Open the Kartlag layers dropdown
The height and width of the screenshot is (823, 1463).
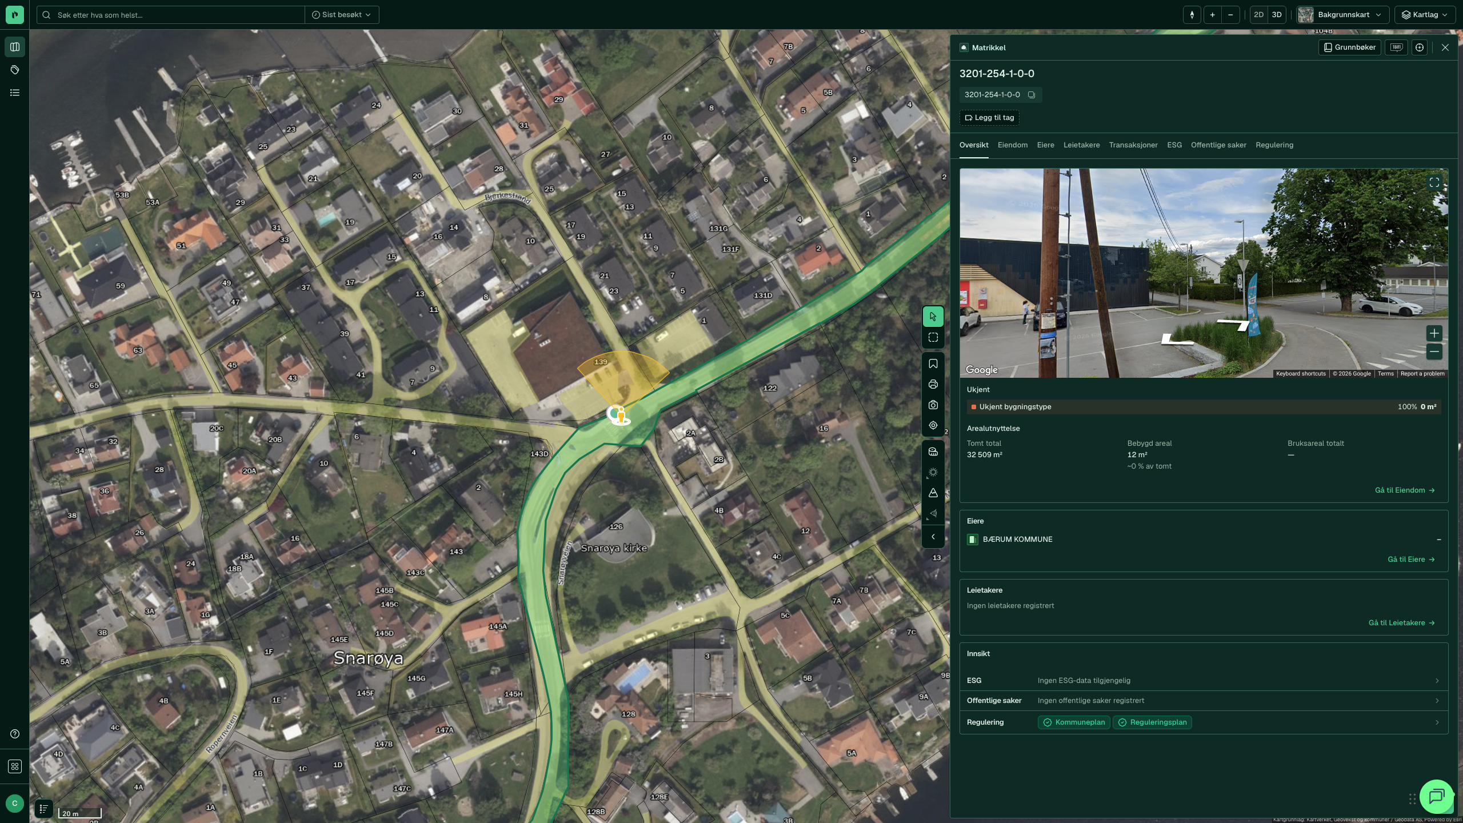click(1425, 15)
